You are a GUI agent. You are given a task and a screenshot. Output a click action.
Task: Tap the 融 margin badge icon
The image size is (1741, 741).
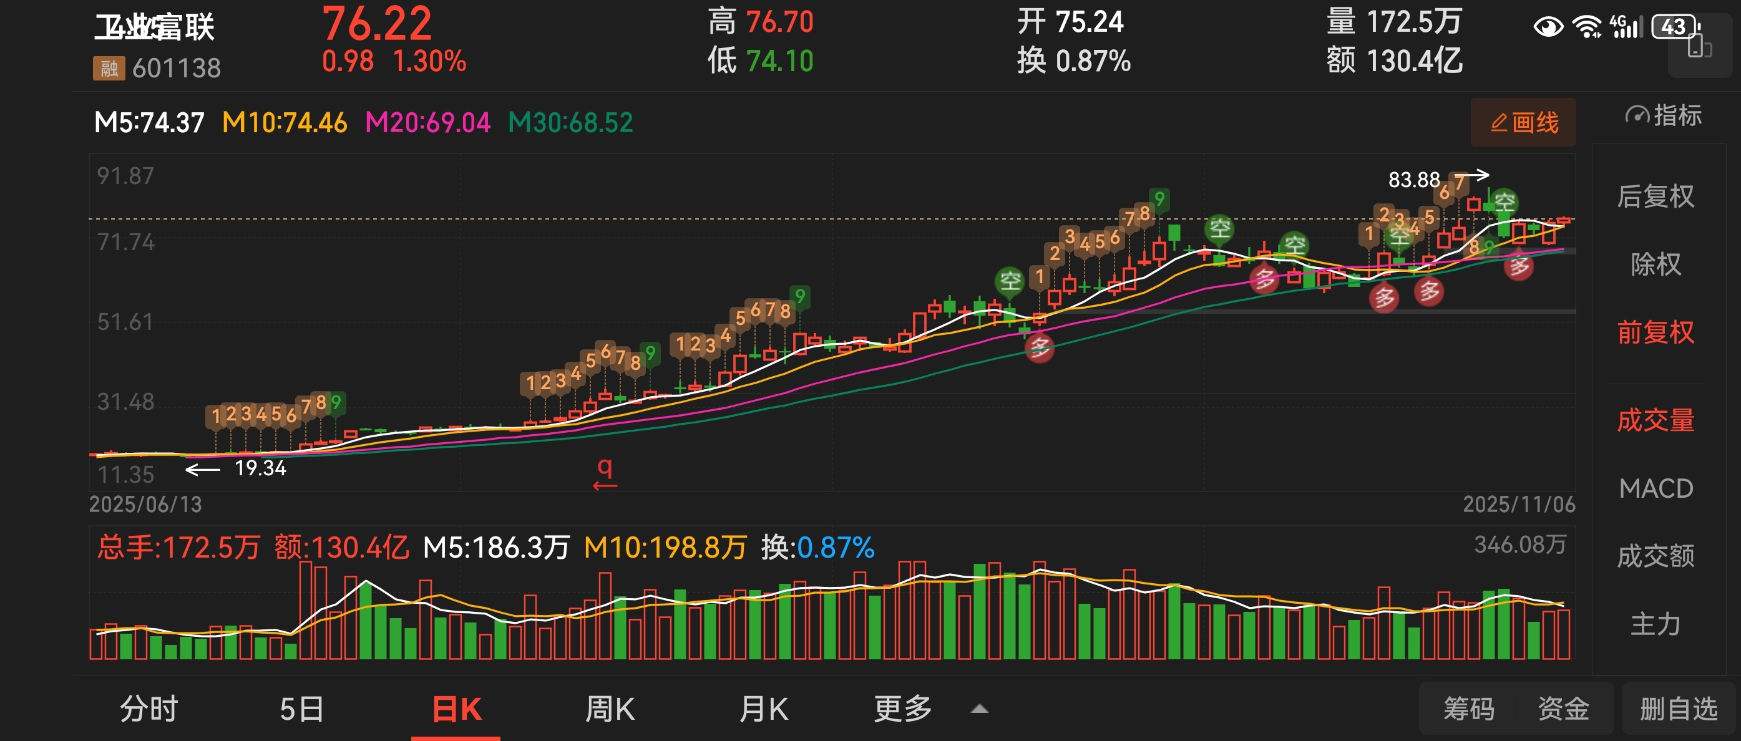pos(109,68)
